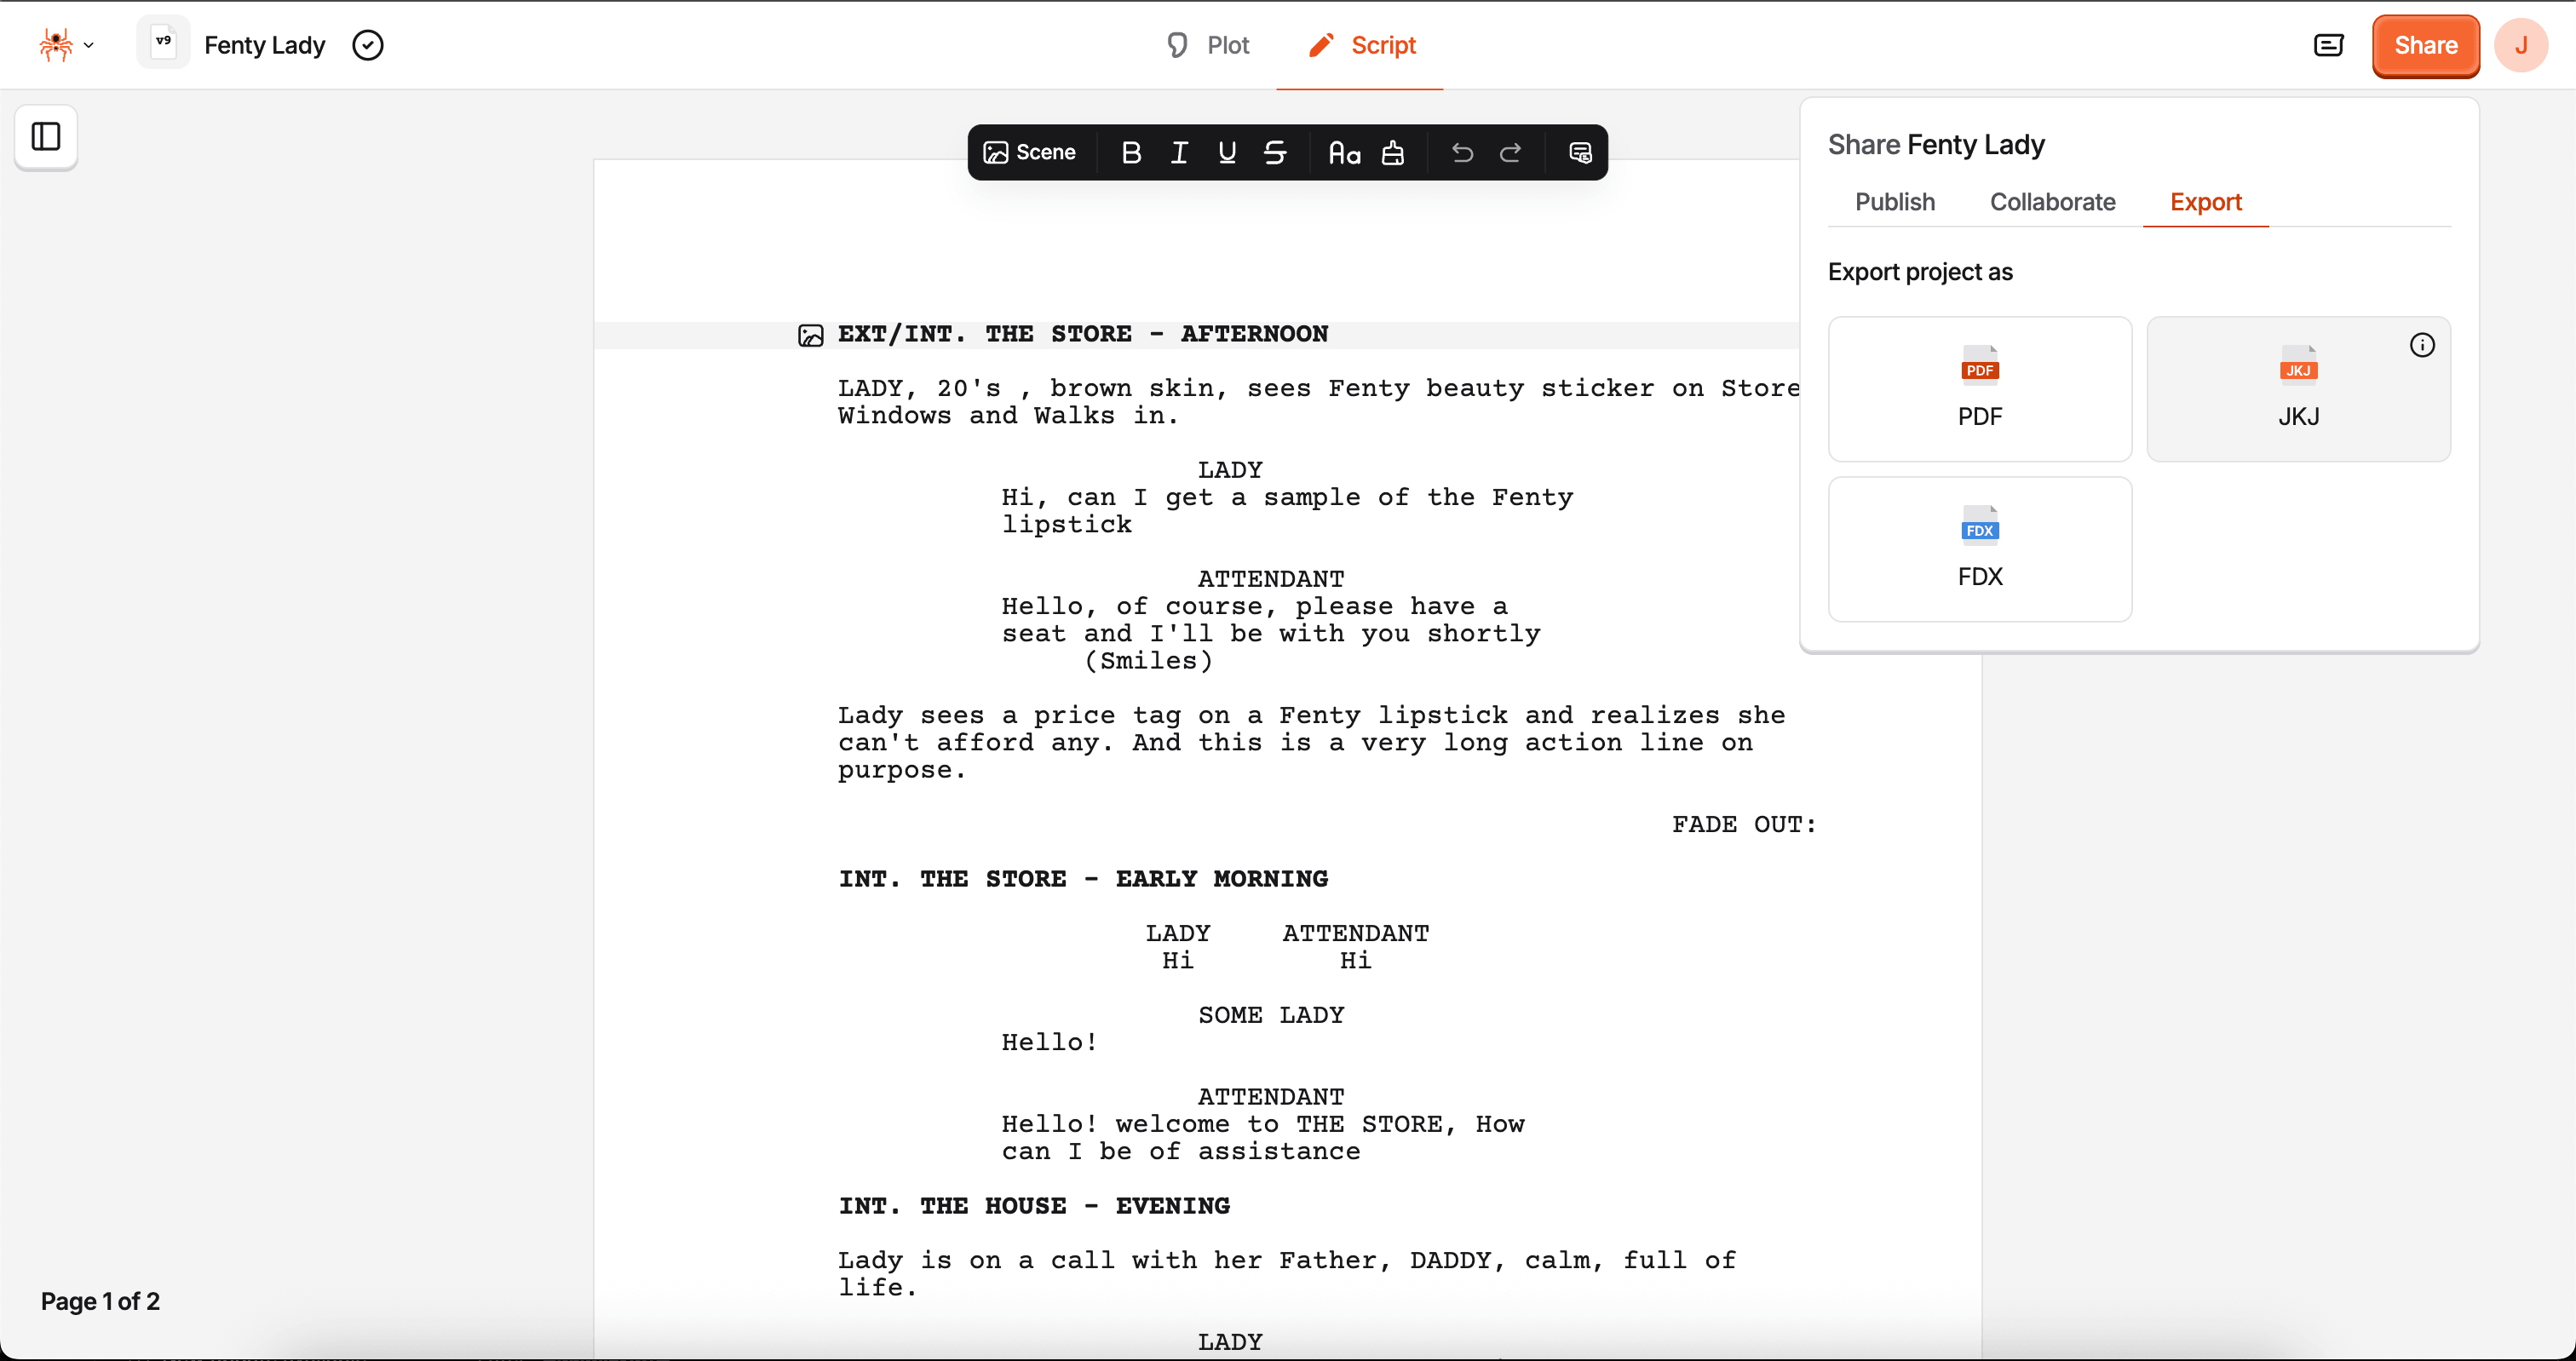Export project as FDX
Viewport: 2576px width, 1361px height.
(x=1980, y=549)
